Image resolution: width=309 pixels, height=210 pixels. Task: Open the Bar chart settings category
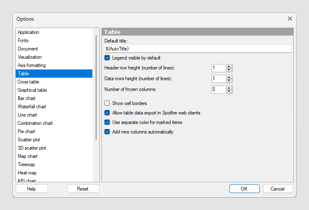[x=27, y=98]
